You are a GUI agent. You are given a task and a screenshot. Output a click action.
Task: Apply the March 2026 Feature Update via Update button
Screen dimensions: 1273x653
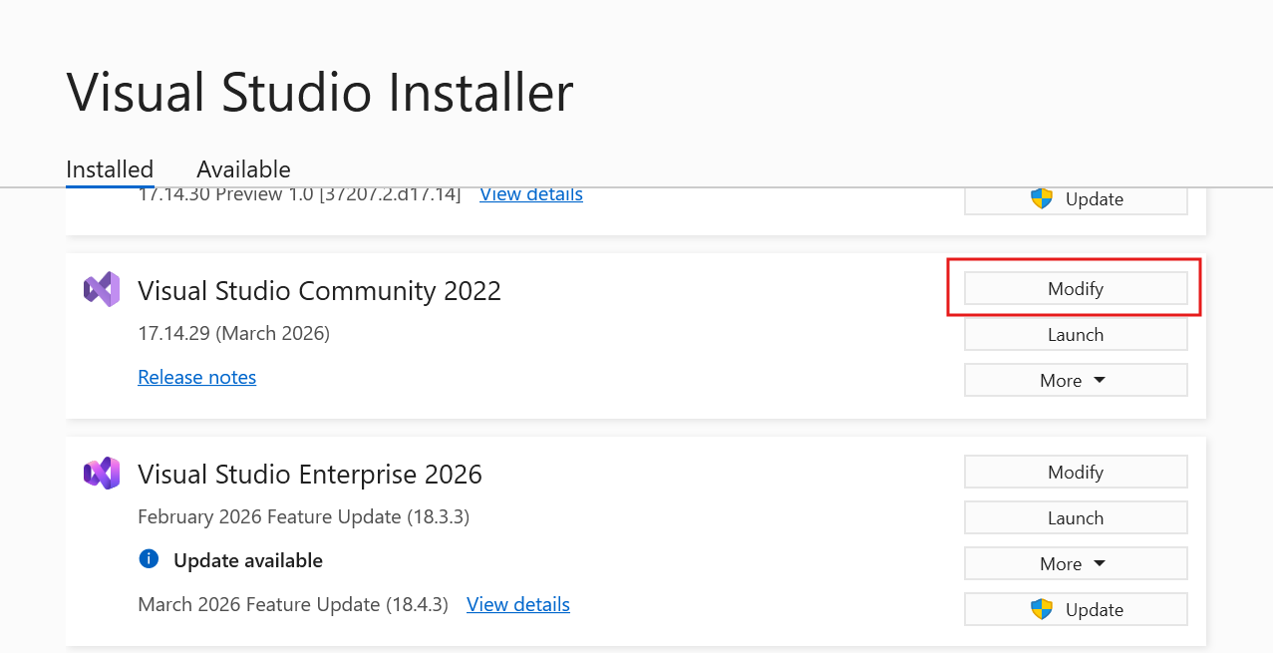tap(1075, 608)
